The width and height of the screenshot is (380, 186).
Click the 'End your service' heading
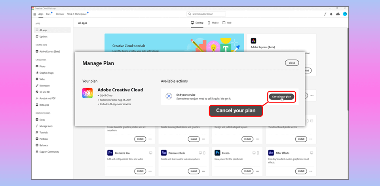click(x=186, y=95)
